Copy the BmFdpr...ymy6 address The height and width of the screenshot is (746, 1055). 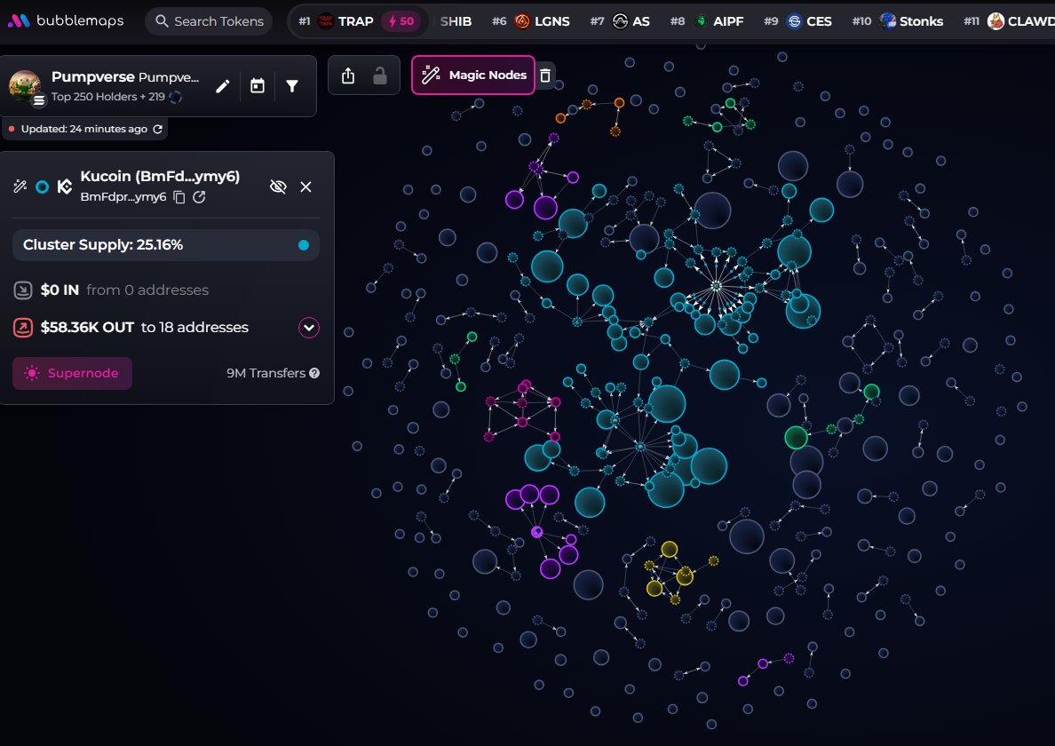[x=179, y=197]
